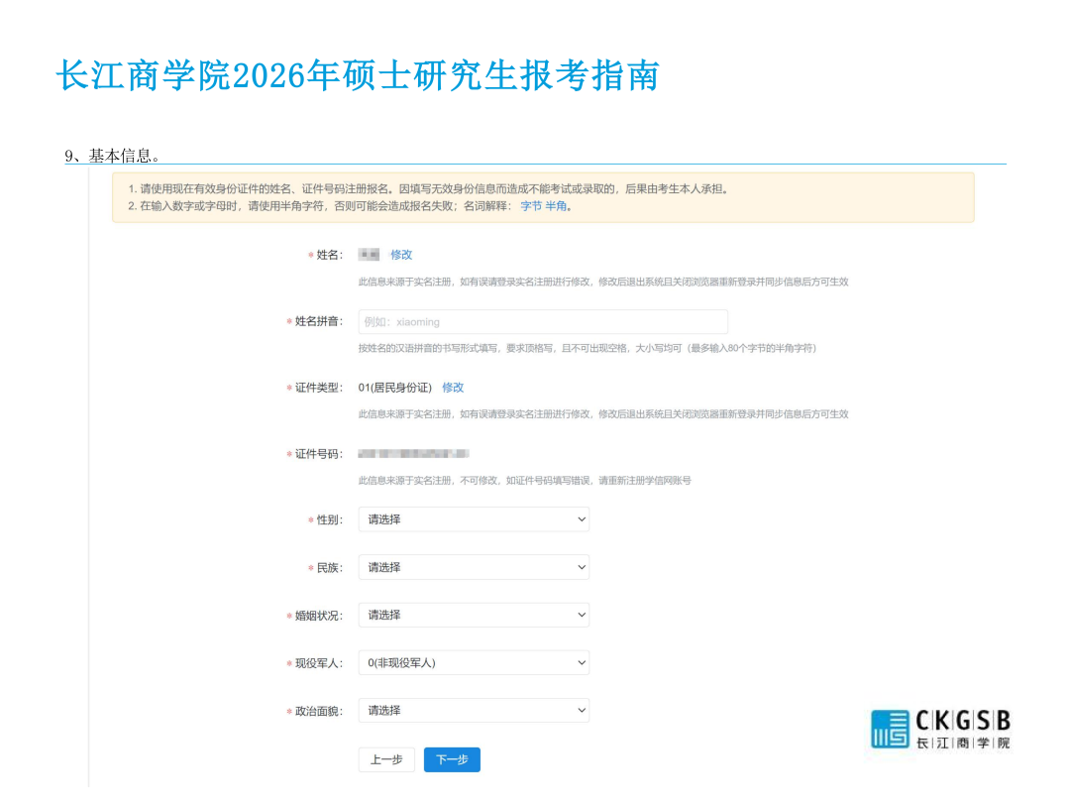This screenshot has height=803, width=1070.
Task: Focus the 姓名拼音 input field
Action: pos(543,322)
